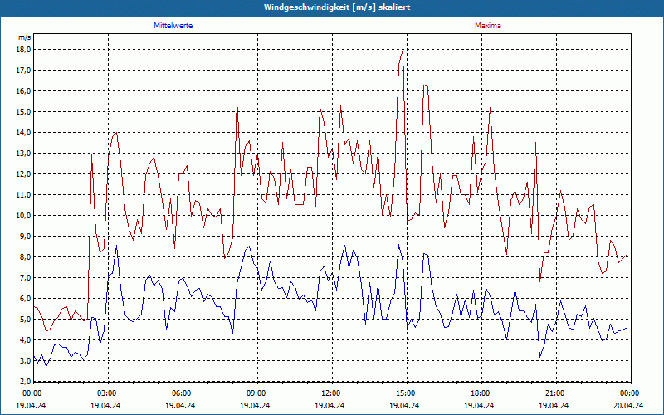Select the red Maxima legend label

tap(488, 26)
